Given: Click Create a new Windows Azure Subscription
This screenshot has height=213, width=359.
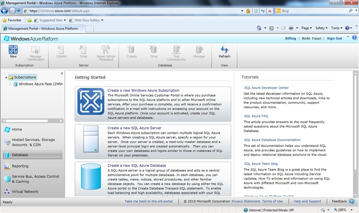Looking at the screenshot, I should [x=143, y=90].
